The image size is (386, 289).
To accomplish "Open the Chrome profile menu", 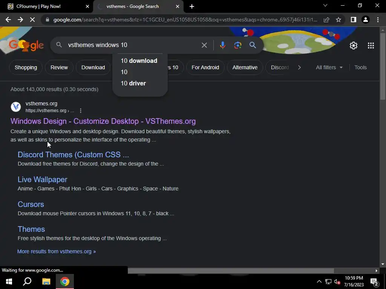I will pyautogui.click(x=366, y=20).
